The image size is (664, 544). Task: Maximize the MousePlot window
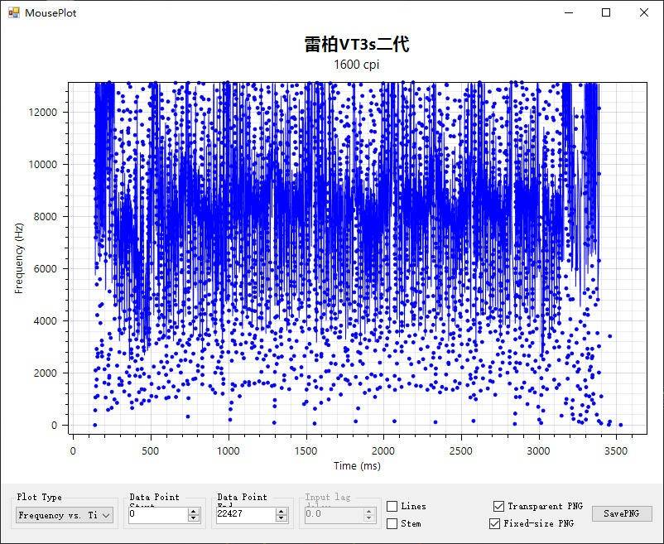coord(606,12)
